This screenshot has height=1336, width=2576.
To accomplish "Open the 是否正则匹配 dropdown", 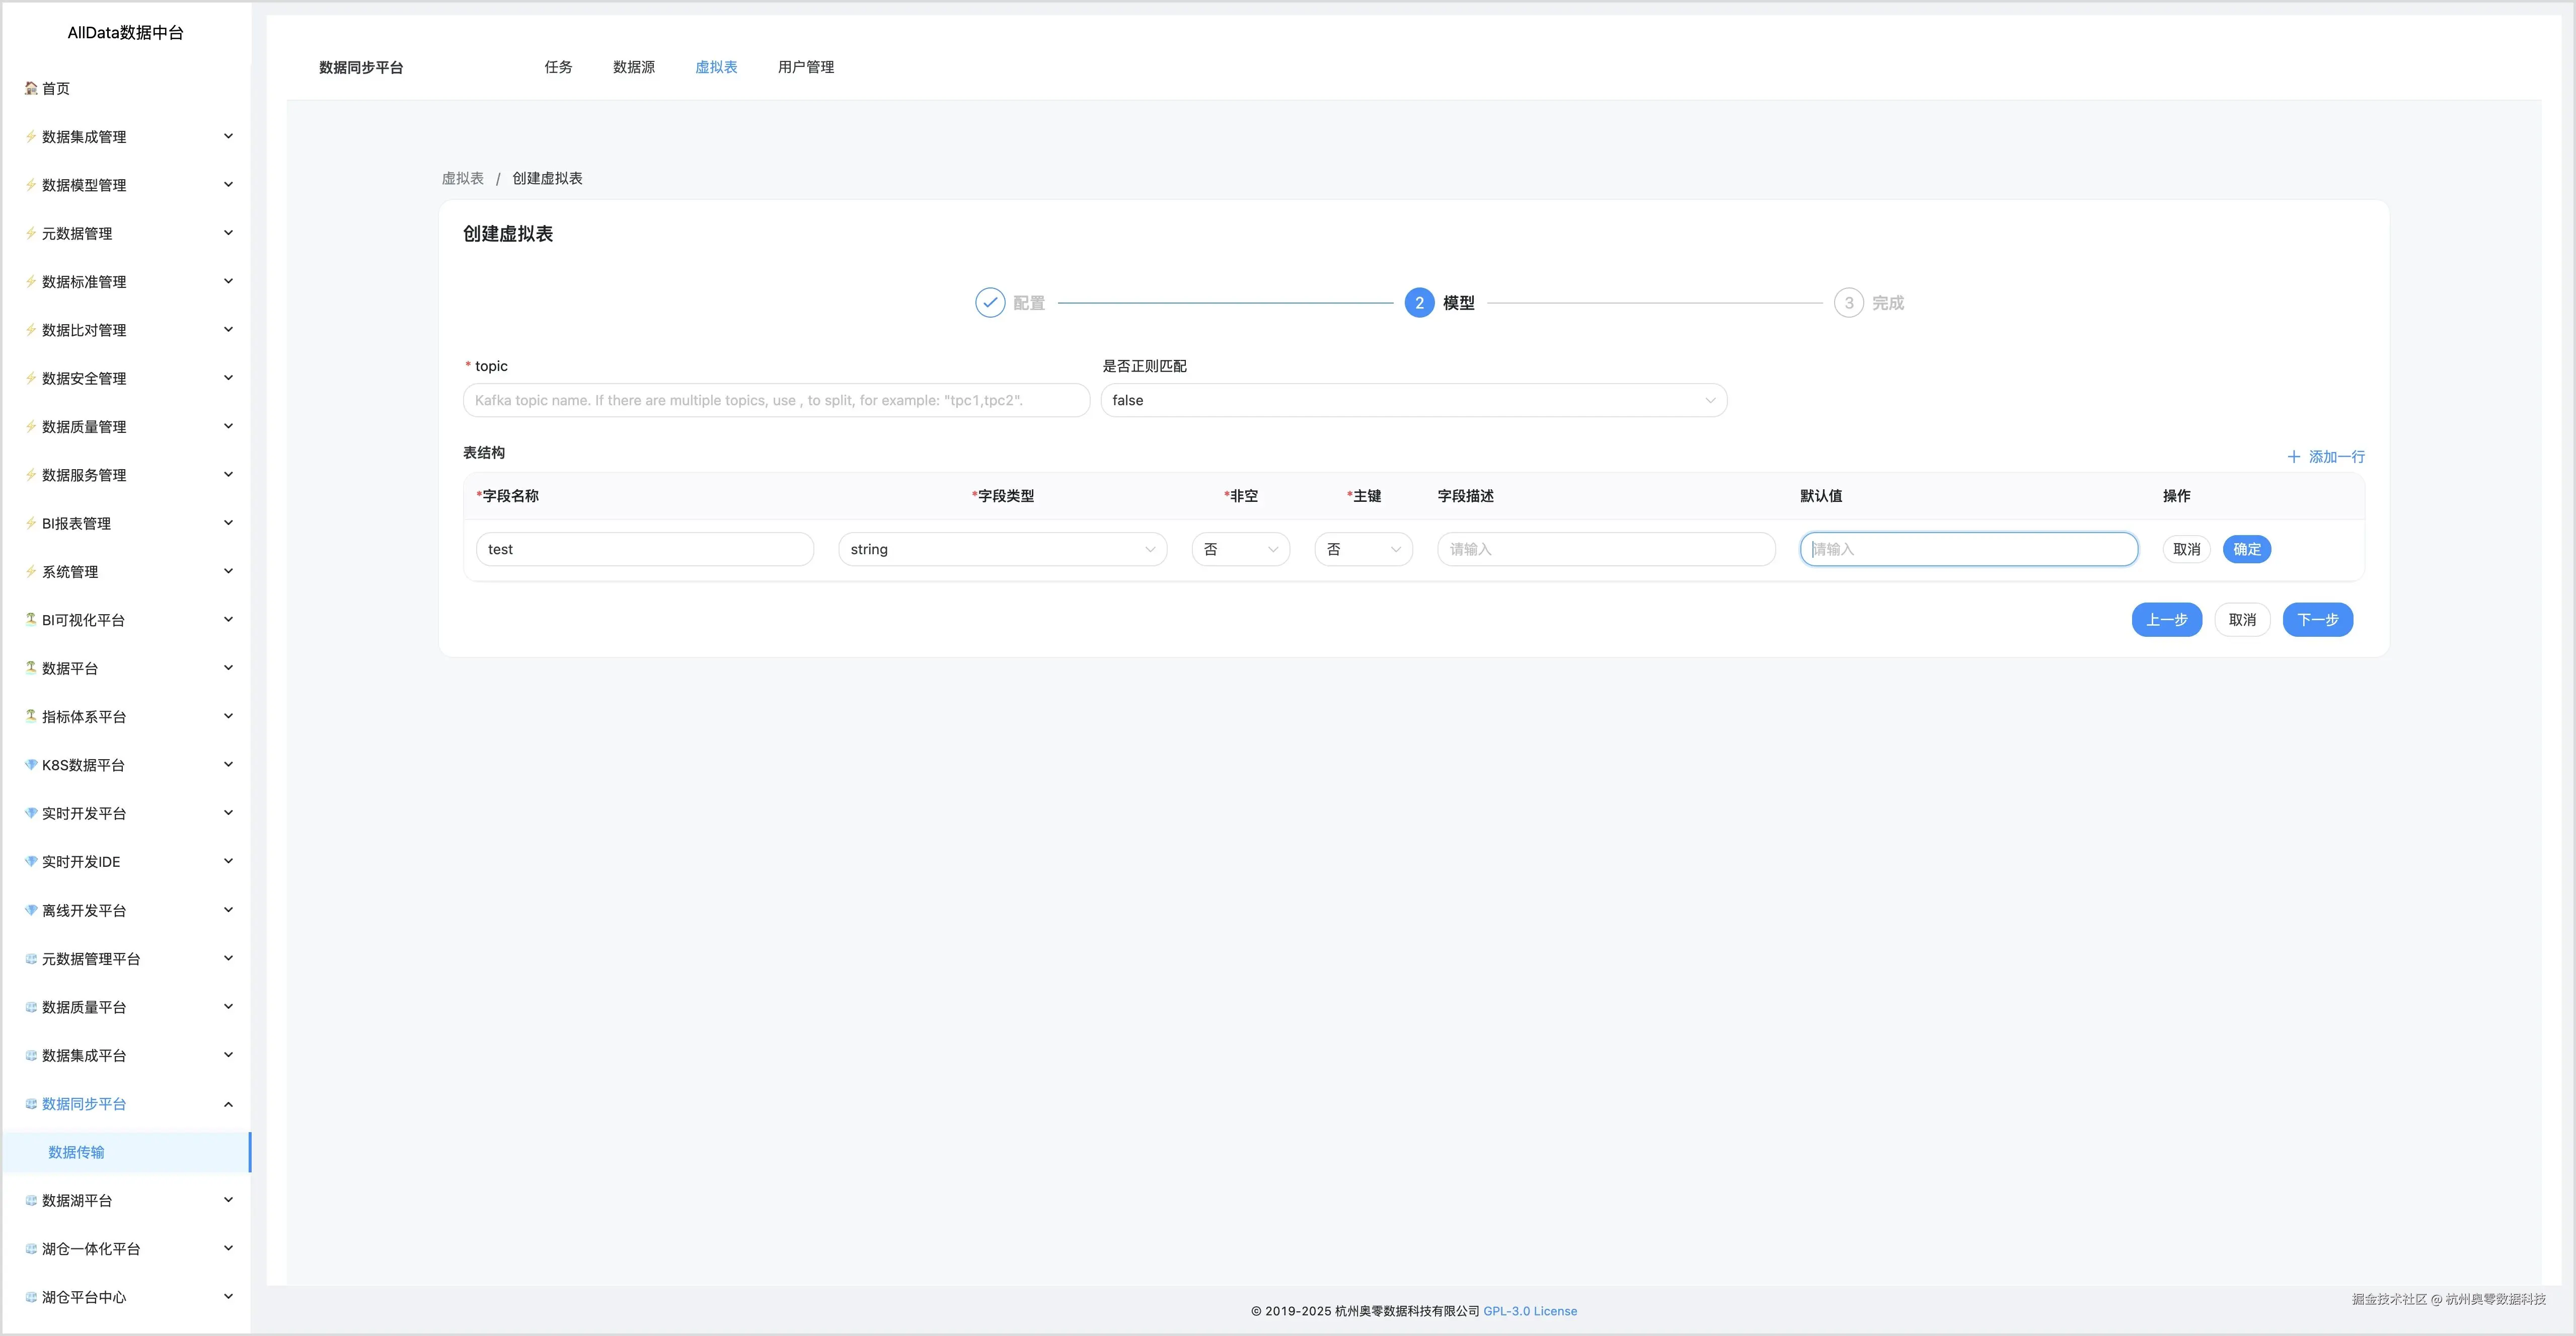I will 1413,400.
